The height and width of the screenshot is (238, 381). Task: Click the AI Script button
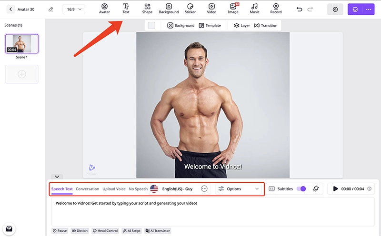pos(131,231)
